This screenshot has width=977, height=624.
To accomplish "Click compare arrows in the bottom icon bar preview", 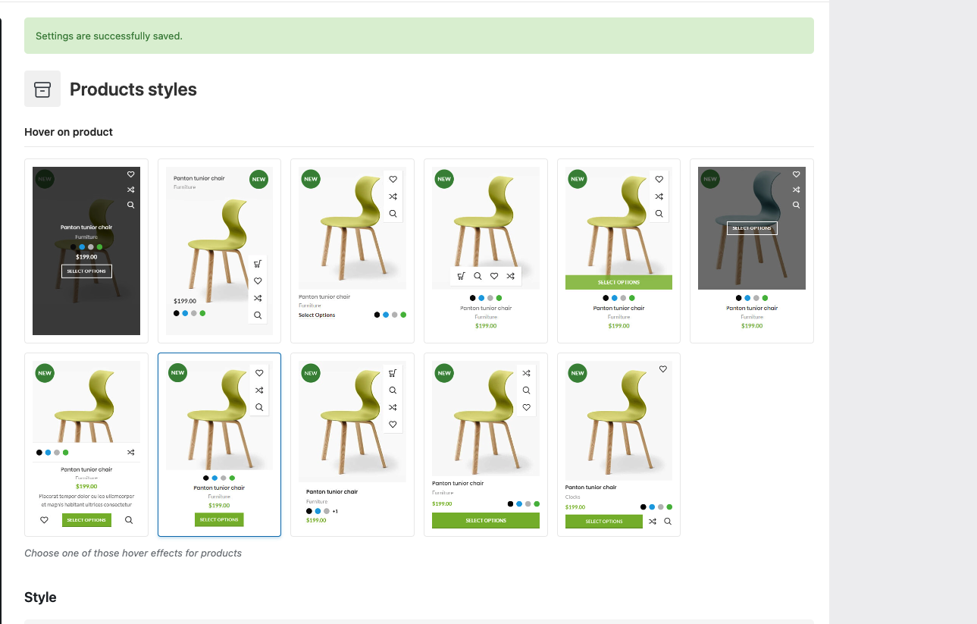I will click(511, 276).
